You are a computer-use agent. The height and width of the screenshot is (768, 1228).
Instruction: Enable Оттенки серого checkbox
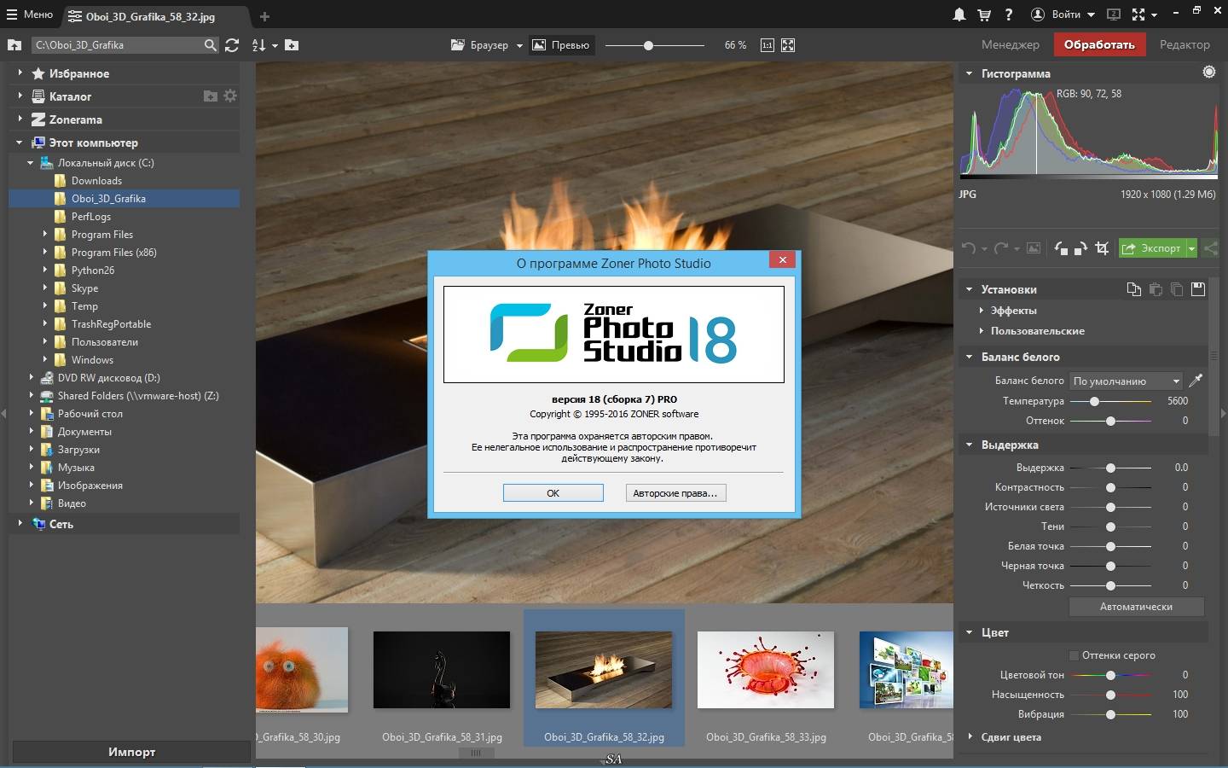coord(1074,655)
